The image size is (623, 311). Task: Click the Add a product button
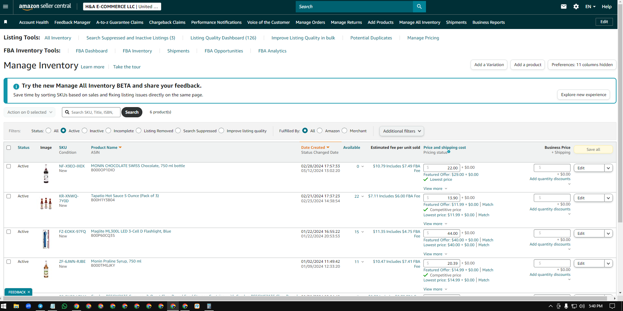click(528, 64)
